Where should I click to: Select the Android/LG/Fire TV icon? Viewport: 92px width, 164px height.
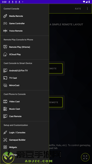click(x=5, y=71)
